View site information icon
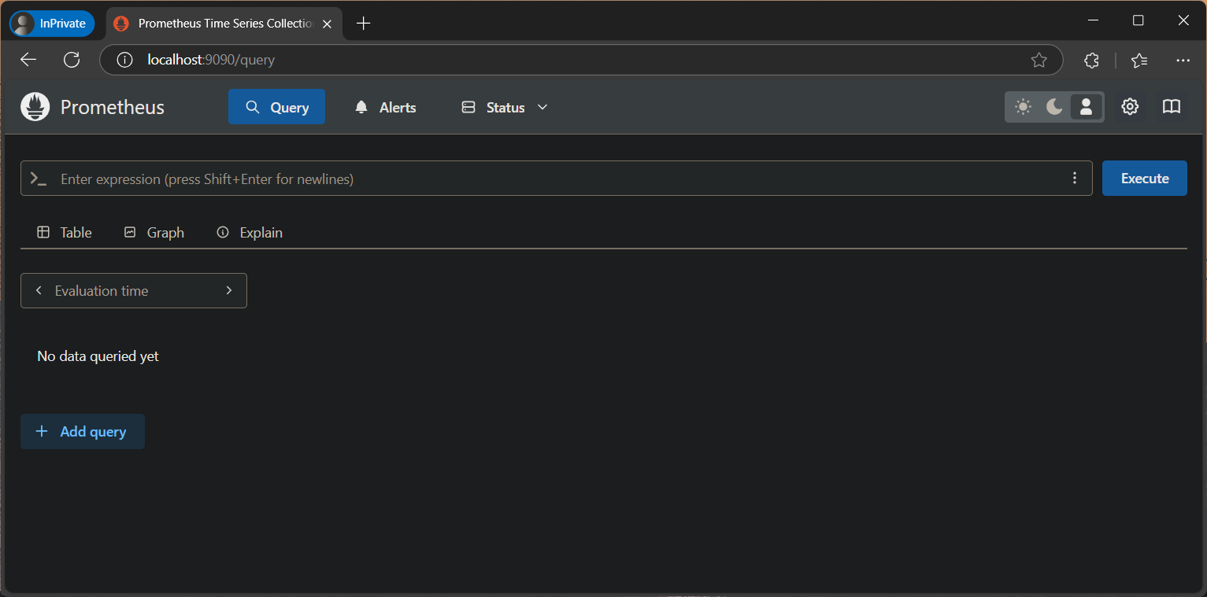1207x597 pixels. [x=124, y=60]
